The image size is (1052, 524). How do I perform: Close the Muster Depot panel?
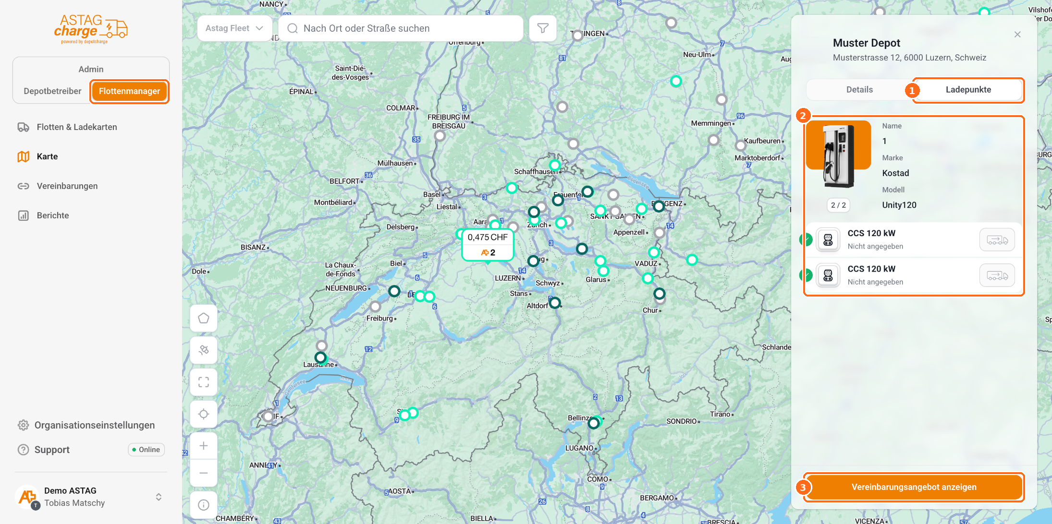click(x=1017, y=35)
